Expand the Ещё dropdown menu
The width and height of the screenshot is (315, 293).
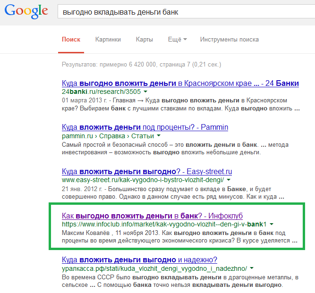tap(177, 39)
